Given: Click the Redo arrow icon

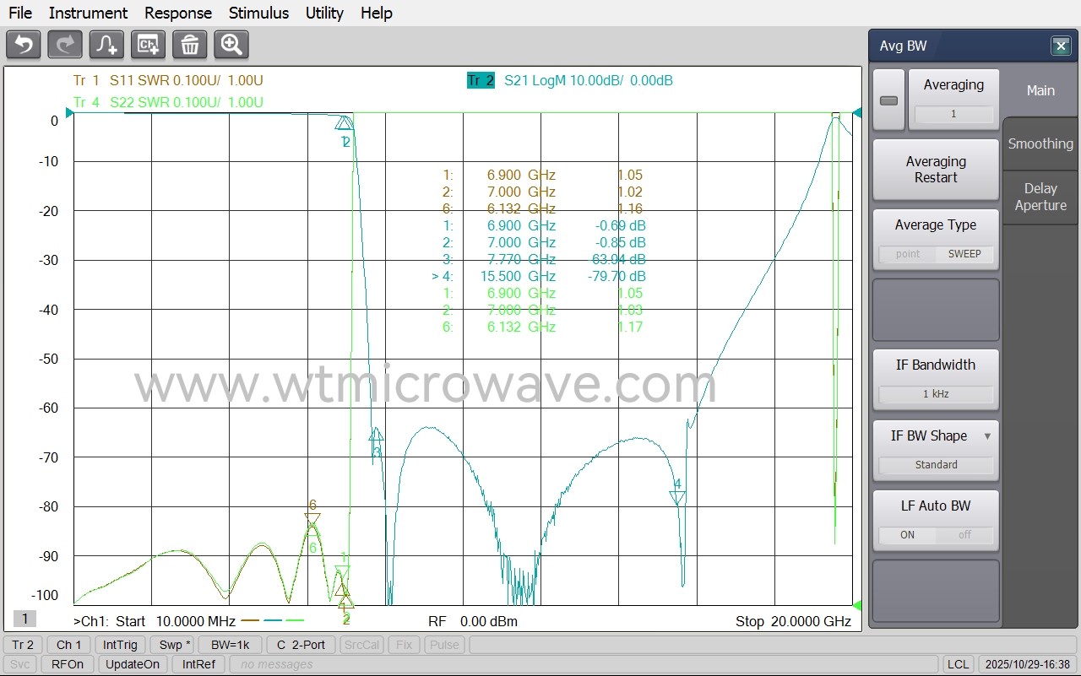Looking at the screenshot, I should pyautogui.click(x=65, y=45).
